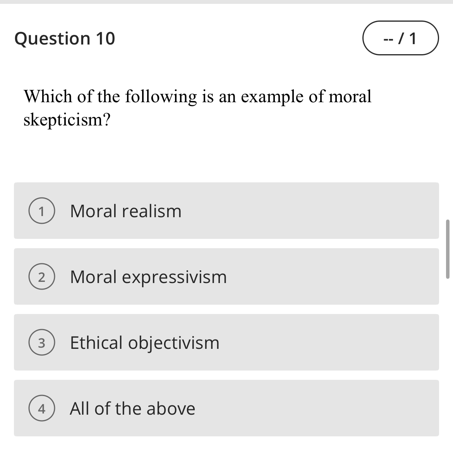Click the circled number 2 marker
This screenshot has height=453, width=453.
click(x=42, y=276)
